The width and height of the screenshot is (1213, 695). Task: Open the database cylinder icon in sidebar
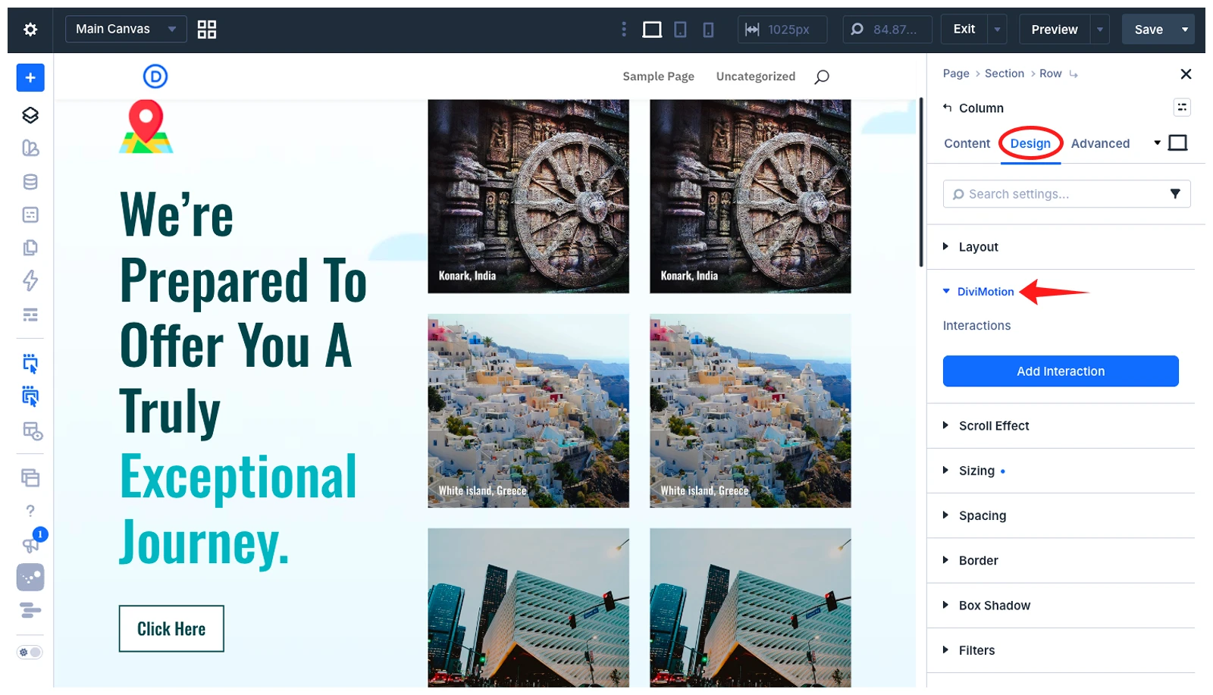tap(30, 182)
